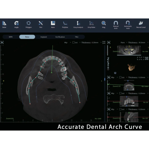
Task: Open the Neural Canal tool
Action: point(141,24)
